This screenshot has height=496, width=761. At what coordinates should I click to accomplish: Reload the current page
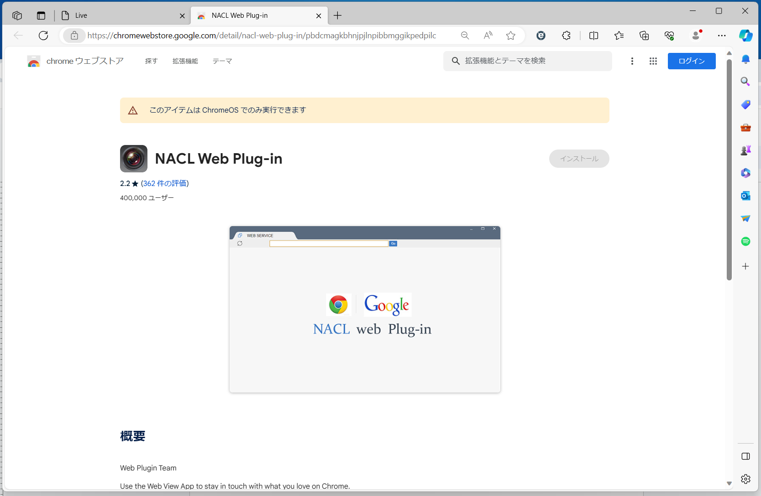coord(43,36)
